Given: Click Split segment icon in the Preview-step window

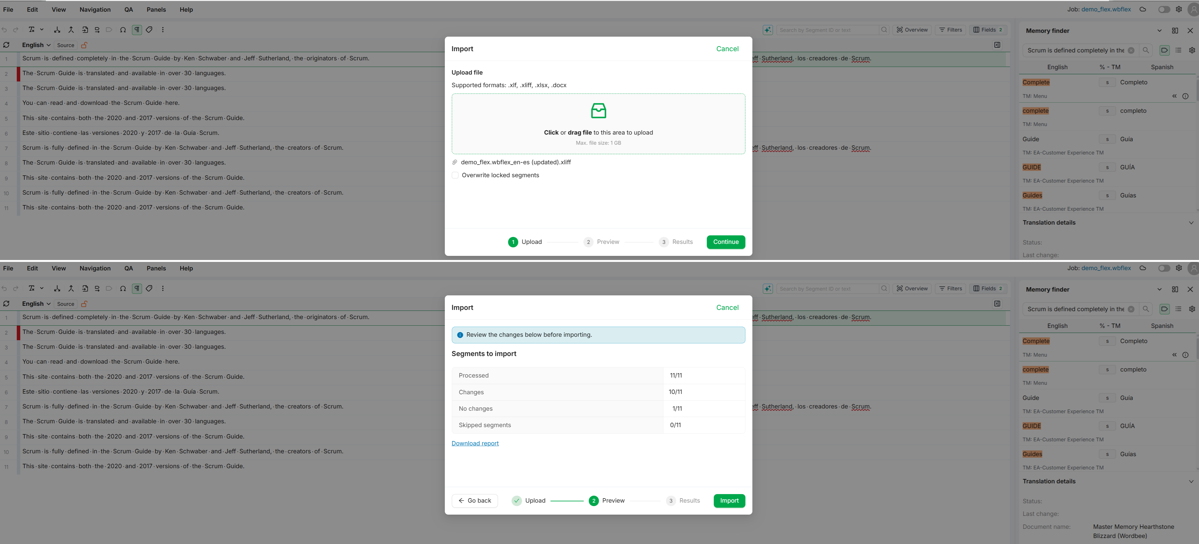Looking at the screenshot, I should coord(57,289).
